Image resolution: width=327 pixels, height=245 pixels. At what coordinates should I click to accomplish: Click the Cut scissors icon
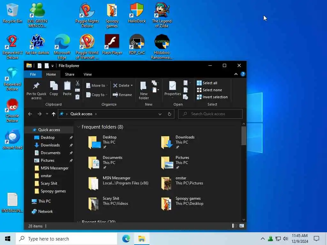pos(78,83)
